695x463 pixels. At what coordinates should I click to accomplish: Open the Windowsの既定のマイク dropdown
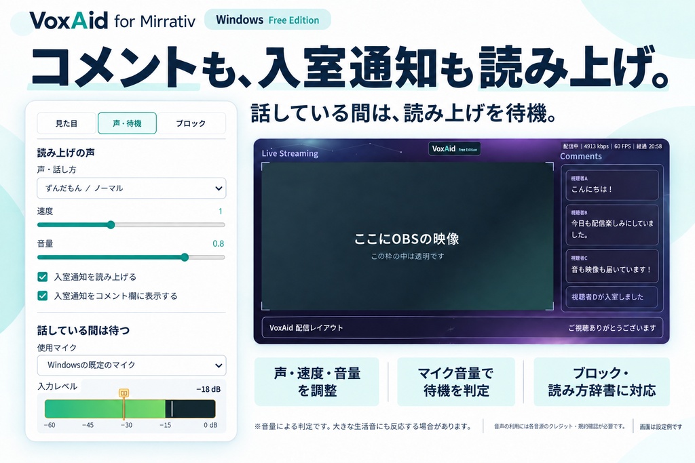132,365
